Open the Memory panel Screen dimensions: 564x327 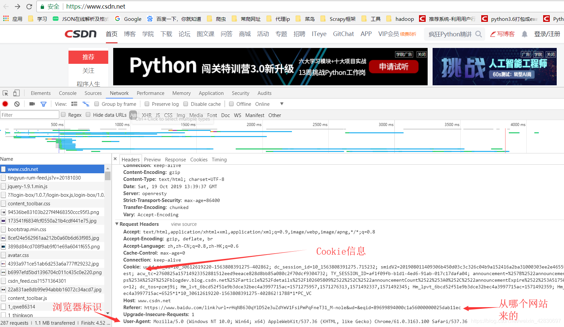[181, 93]
